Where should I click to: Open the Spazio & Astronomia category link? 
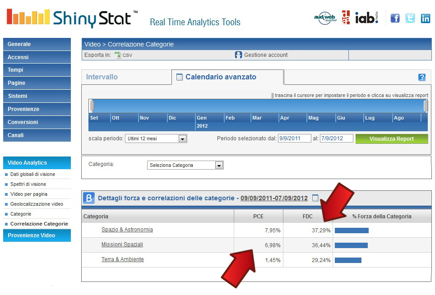pos(127,230)
